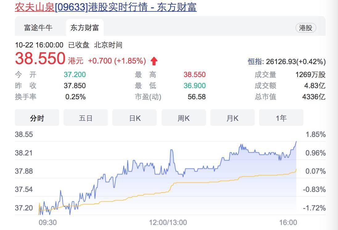Switch to the 月K monthly chart
The height and width of the screenshot is (230, 338).
(232, 117)
